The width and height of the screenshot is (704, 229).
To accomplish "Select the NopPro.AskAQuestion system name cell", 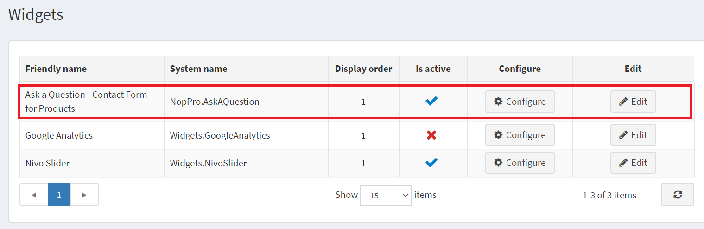I will (x=246, y=102).
